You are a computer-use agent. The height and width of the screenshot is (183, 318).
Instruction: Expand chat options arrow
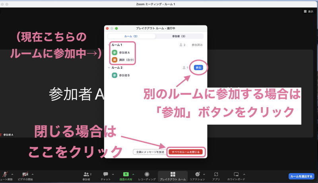[x=113, y=174]
